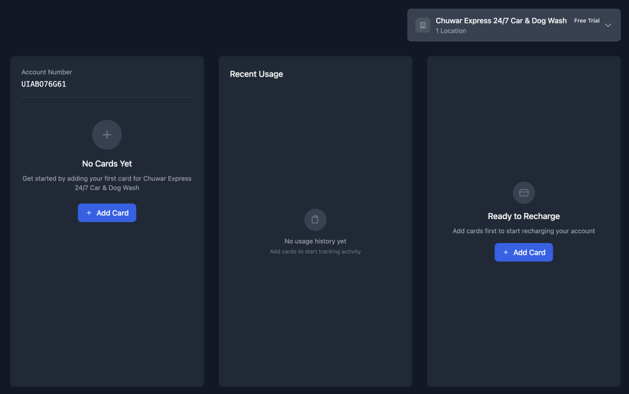This screenshot has width=629, height=394.
Task: Click the Add cards to start tracking activity text
Action: tap(315, 252)
